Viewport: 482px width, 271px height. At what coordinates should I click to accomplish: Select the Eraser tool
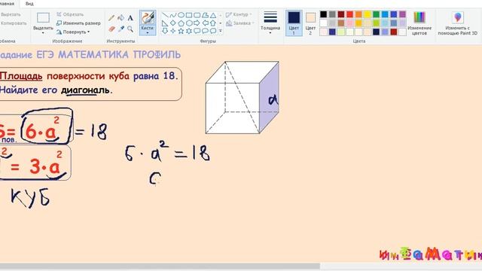pyautogui.click(x=111, y=29)
